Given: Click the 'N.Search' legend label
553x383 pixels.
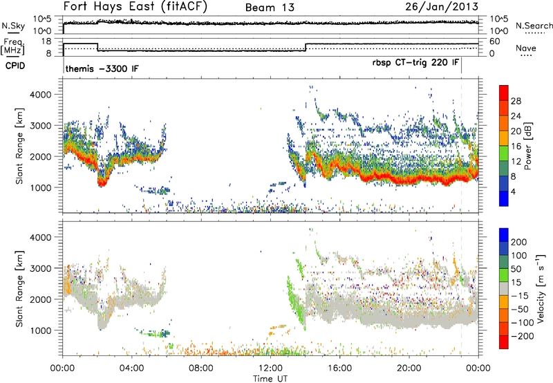Looking at the screenshot, I should (534, 26).
